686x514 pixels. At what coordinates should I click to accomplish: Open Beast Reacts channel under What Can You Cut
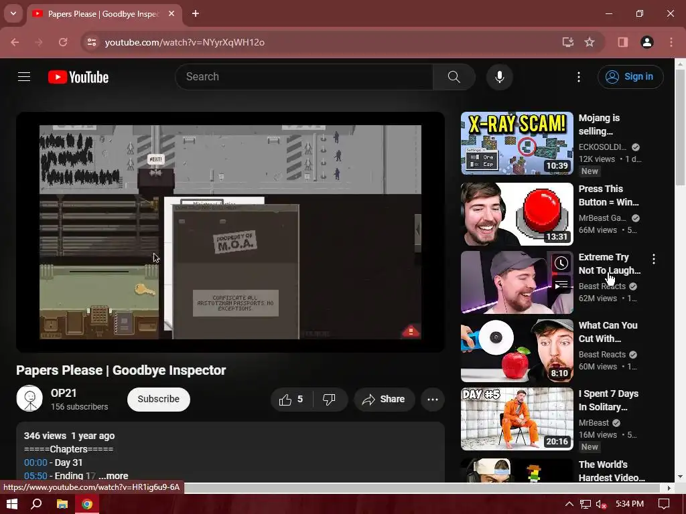tap(602, 355)
